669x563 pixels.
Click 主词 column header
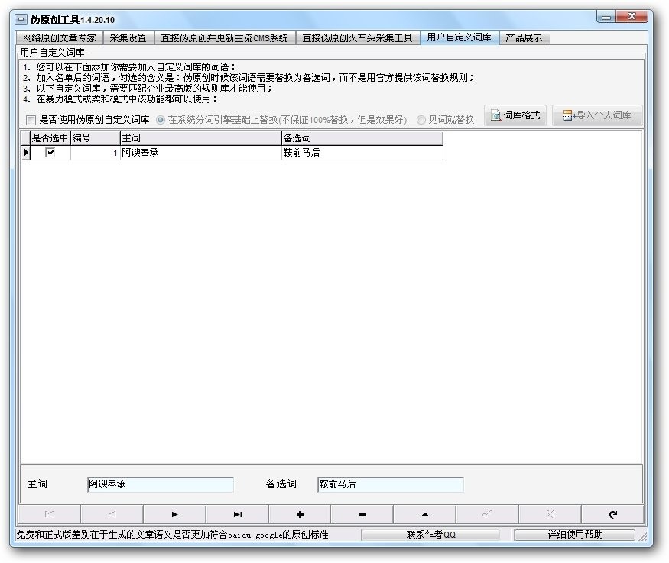point(201,138)
